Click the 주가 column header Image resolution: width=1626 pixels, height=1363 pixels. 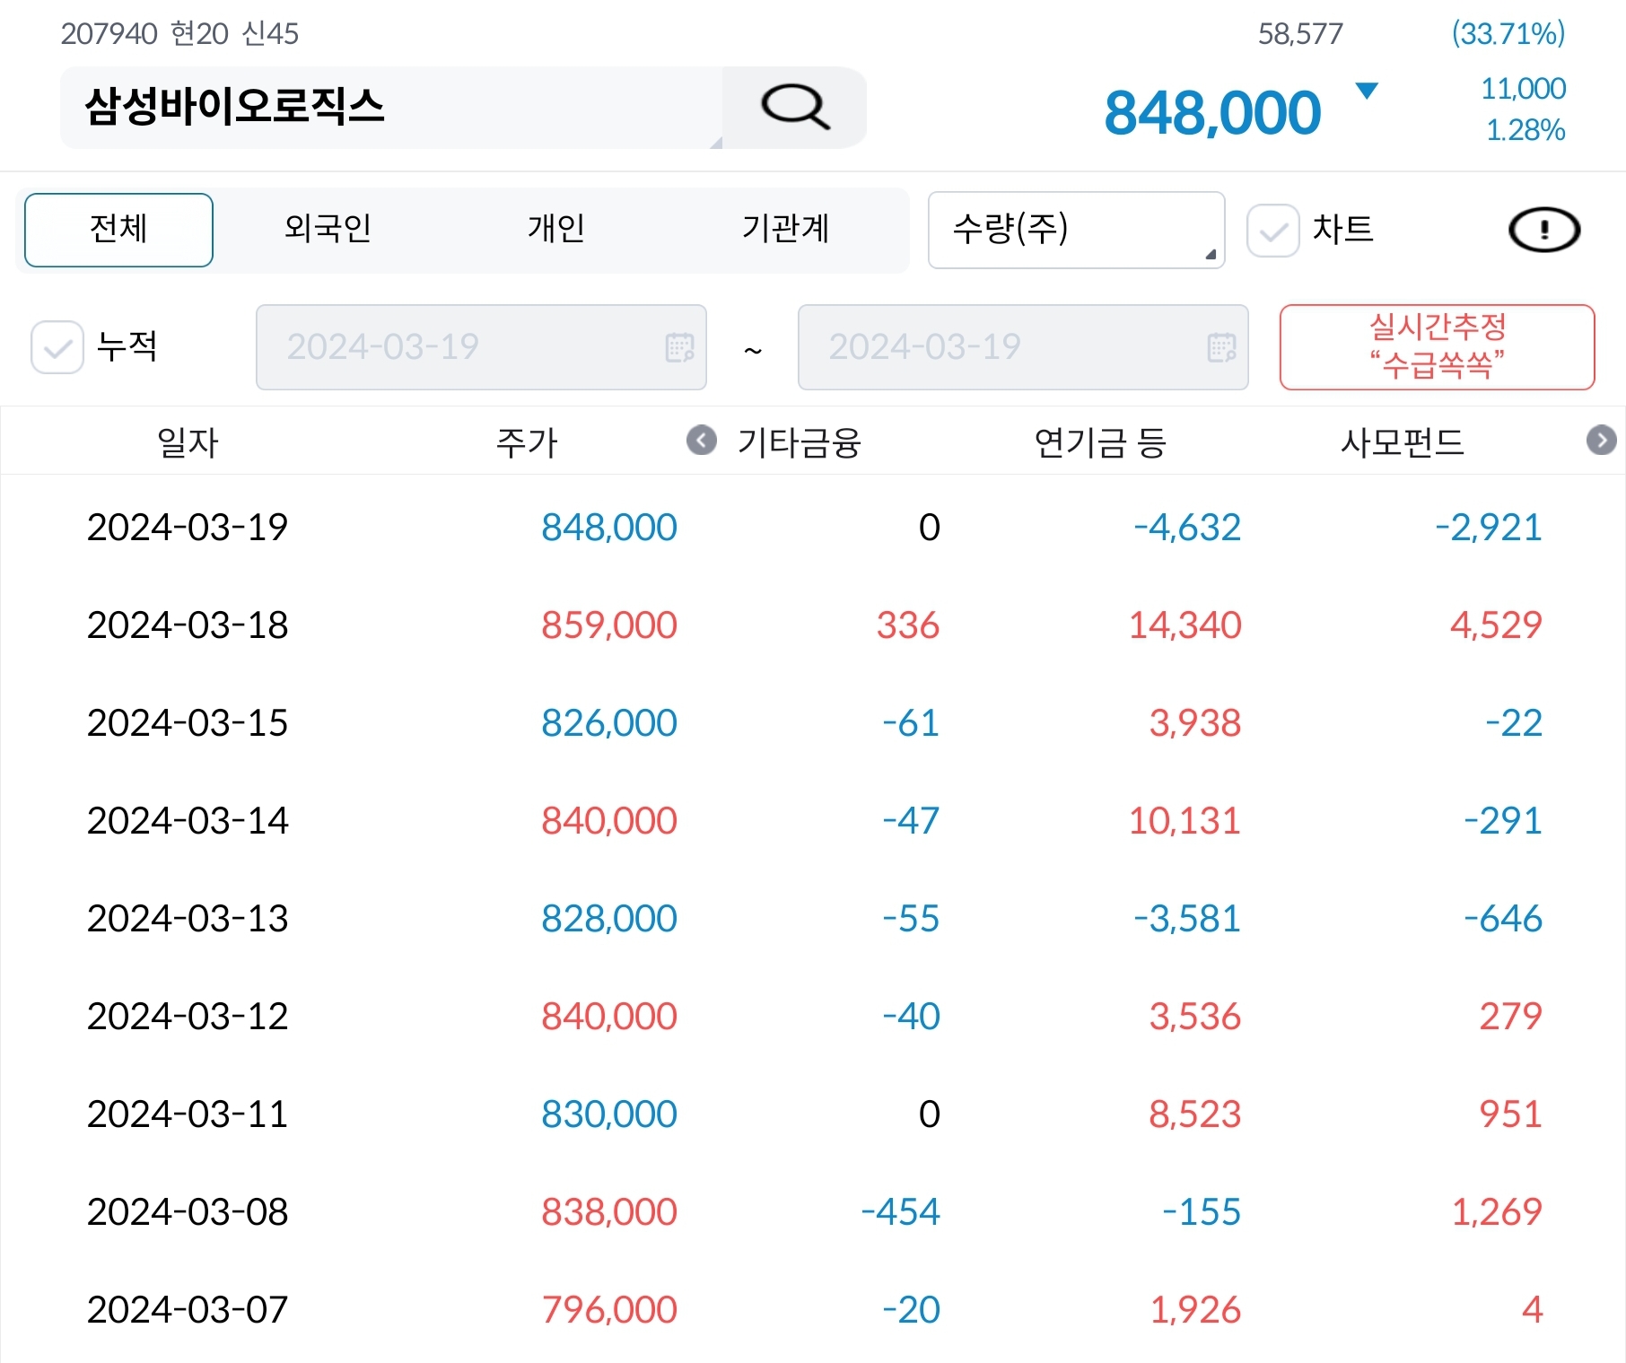527,442
